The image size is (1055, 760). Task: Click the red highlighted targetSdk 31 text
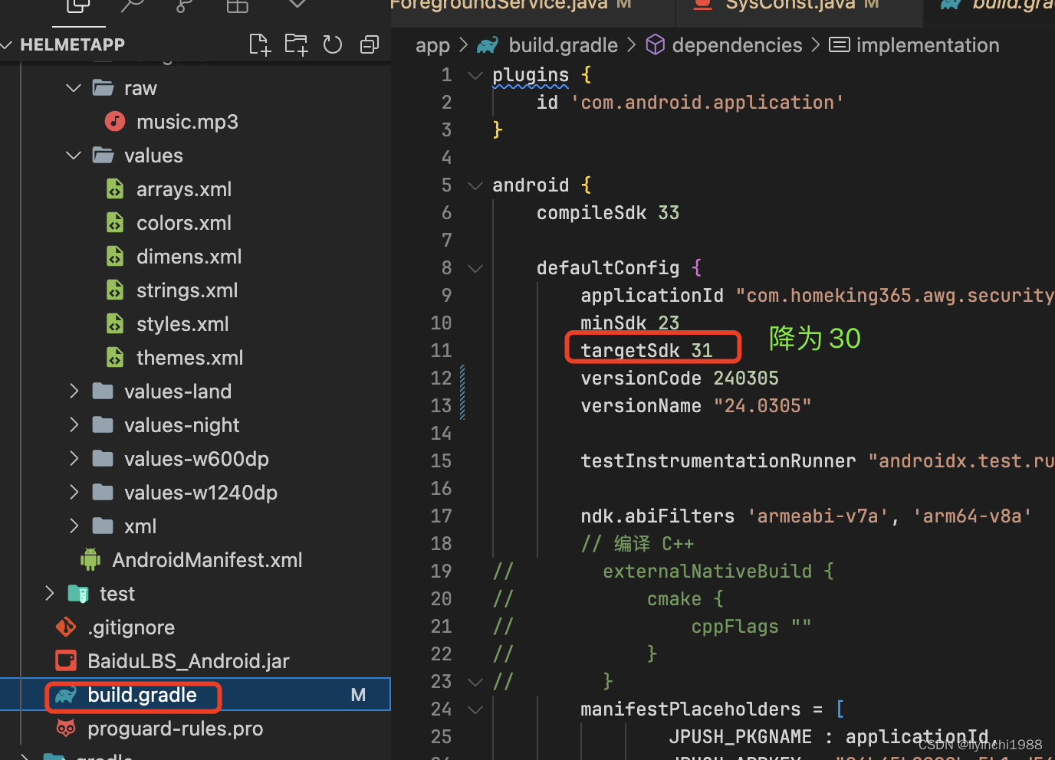[649, 349]
